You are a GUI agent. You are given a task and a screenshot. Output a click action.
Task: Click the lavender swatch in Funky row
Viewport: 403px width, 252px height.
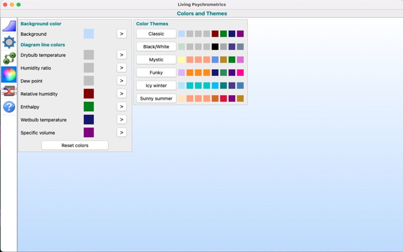coord(181,73)
